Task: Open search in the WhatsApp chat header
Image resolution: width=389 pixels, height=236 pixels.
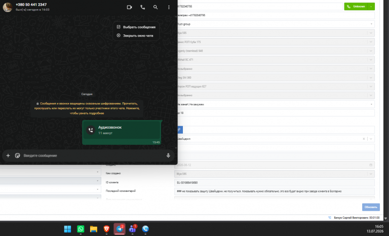Action: point(155,7)
